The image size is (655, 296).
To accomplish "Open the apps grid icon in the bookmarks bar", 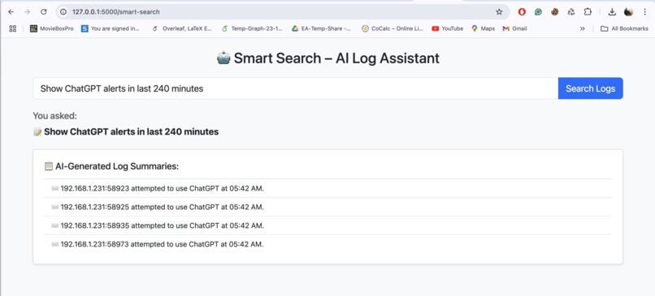I will click(12, 28).
